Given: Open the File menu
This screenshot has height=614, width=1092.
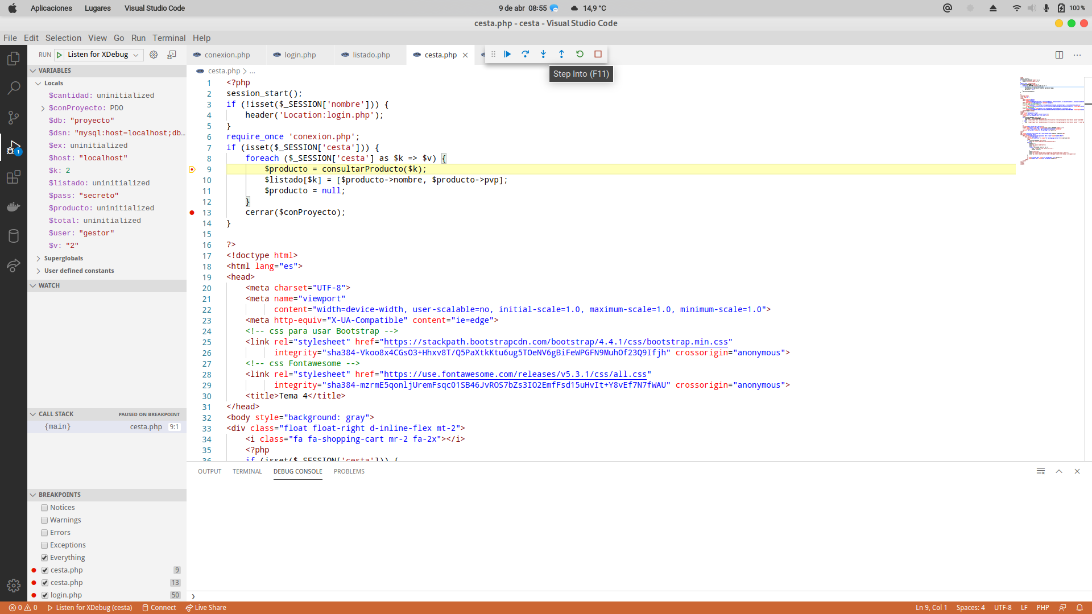Looking at the screenshot, I should click(x=10, y=38).
